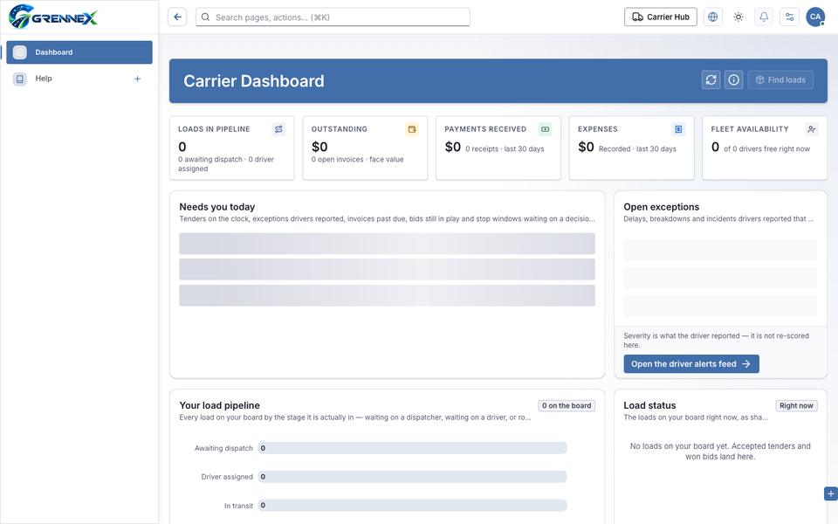This screenshot has height=524, width=838.
Task: Click the back arrow button in header
Action: click(177, 17)
